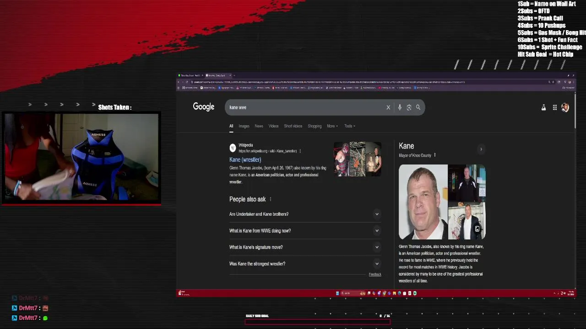Switch to the News tab

coord(259,126)
